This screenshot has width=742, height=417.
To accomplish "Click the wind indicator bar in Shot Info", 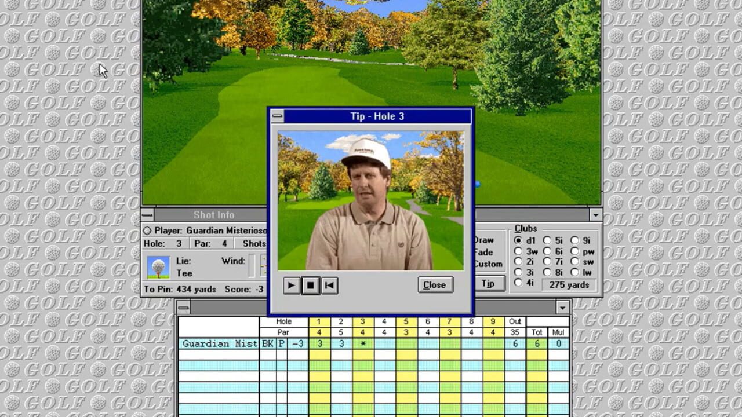I will pyautogui.click(x=252, y=266).
